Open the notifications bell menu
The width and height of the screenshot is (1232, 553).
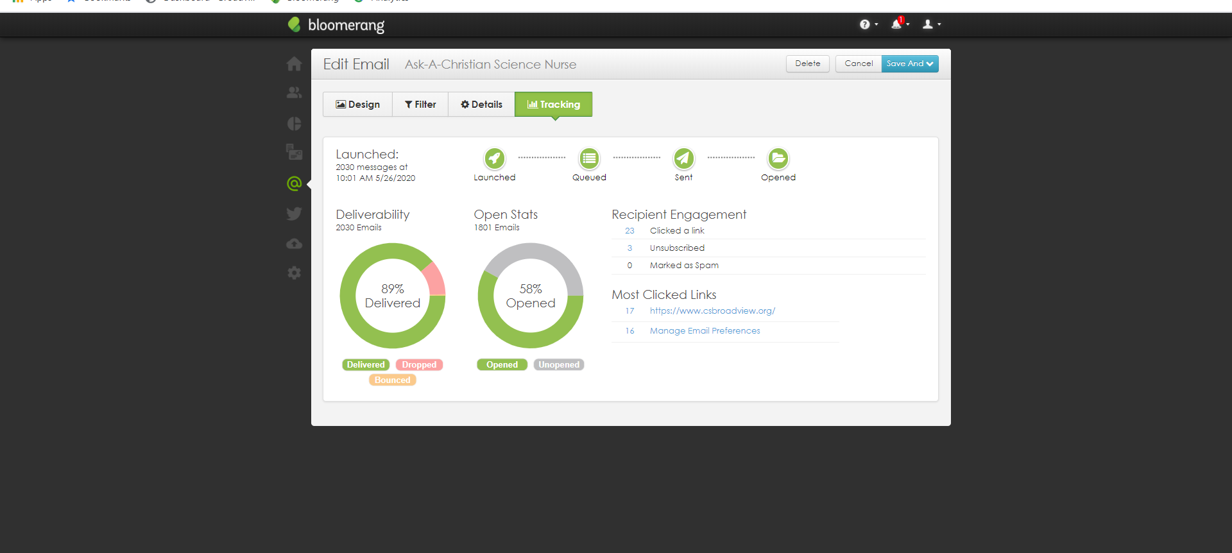[x=900, y=24]
